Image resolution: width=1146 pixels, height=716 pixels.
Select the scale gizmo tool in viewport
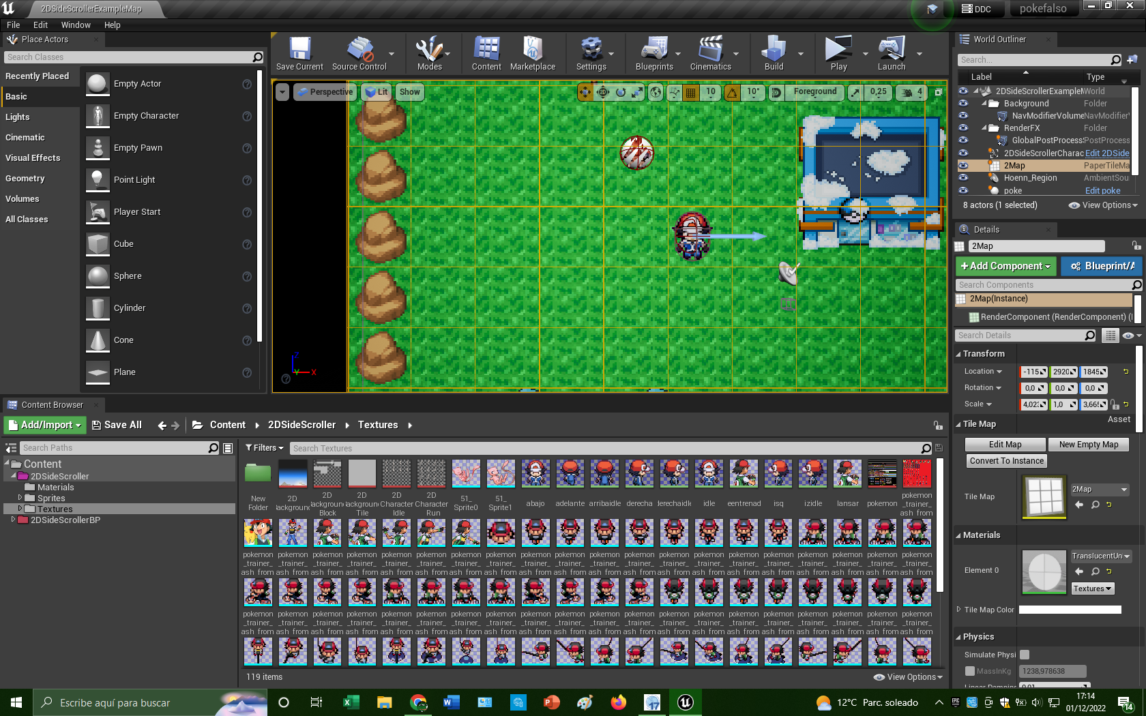(x=637, y=92)
